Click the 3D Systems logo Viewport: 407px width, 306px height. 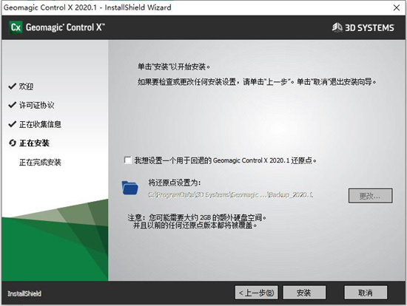click(x=363, y=27)
